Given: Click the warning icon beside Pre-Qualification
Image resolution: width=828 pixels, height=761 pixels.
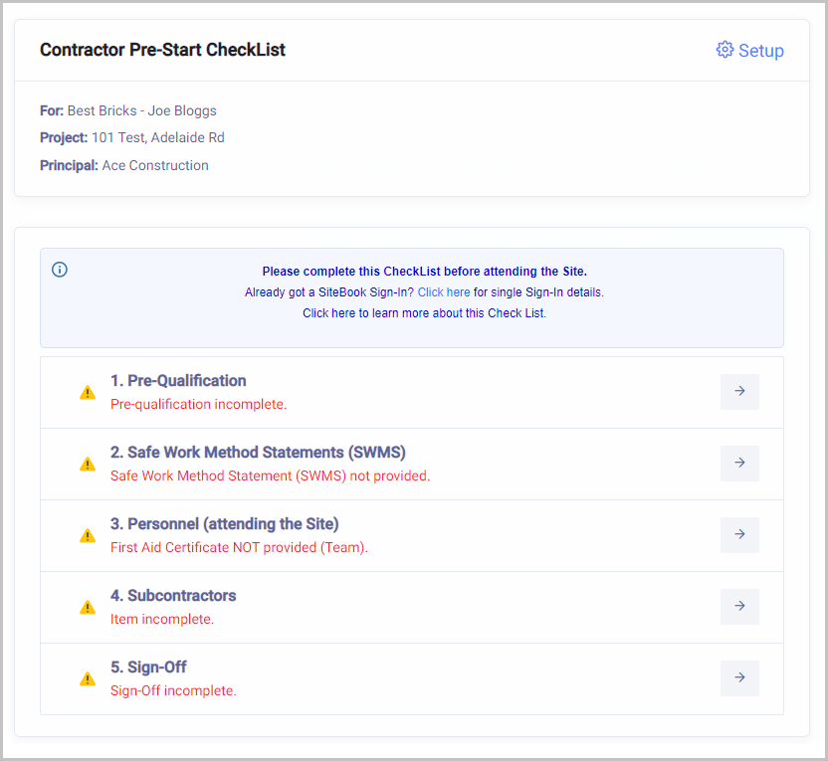Looking at the screenshot, I should [88, 392].
